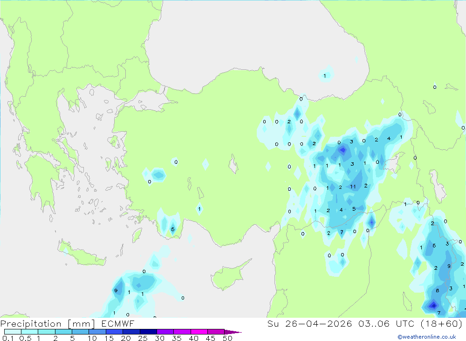
Task: Click the 'Precipitation [mm] ECMWF' title text
Action: click(68, 324)
